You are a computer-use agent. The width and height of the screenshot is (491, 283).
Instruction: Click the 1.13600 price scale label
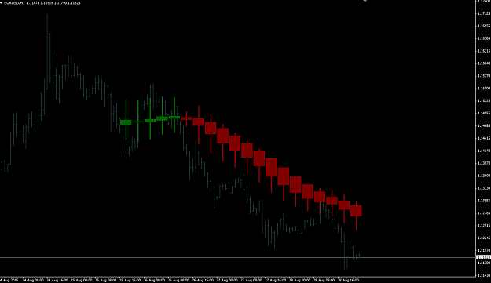click(484, 176)
